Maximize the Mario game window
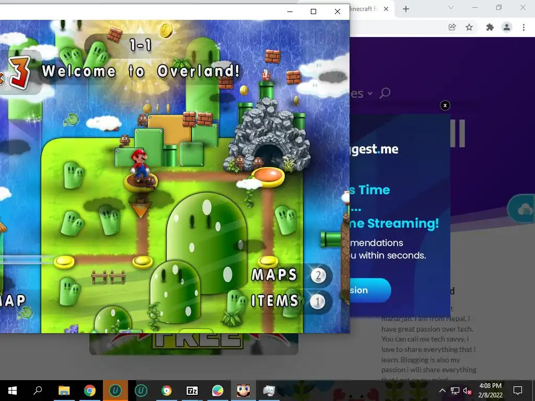Viewport: 535px width, 401px height. click(313, 11)
